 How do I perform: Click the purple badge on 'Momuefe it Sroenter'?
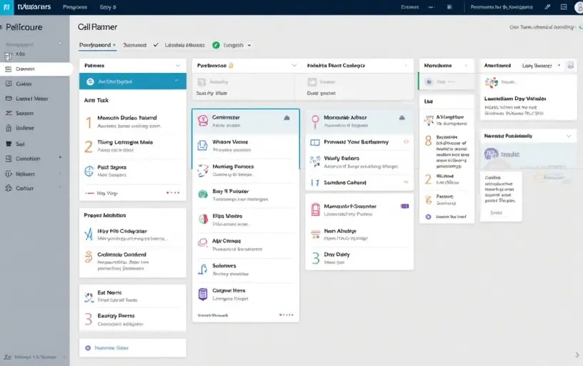tap(405, 206)
